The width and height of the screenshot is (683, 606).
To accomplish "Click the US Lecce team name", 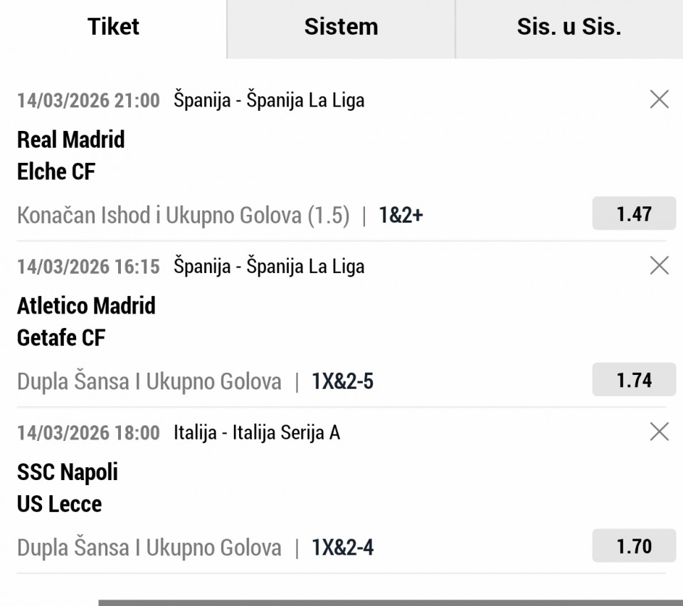I will pos(60,504).
